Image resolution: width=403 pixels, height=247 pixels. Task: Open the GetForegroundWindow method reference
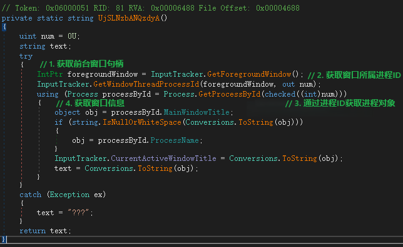(x=249, y=74)
